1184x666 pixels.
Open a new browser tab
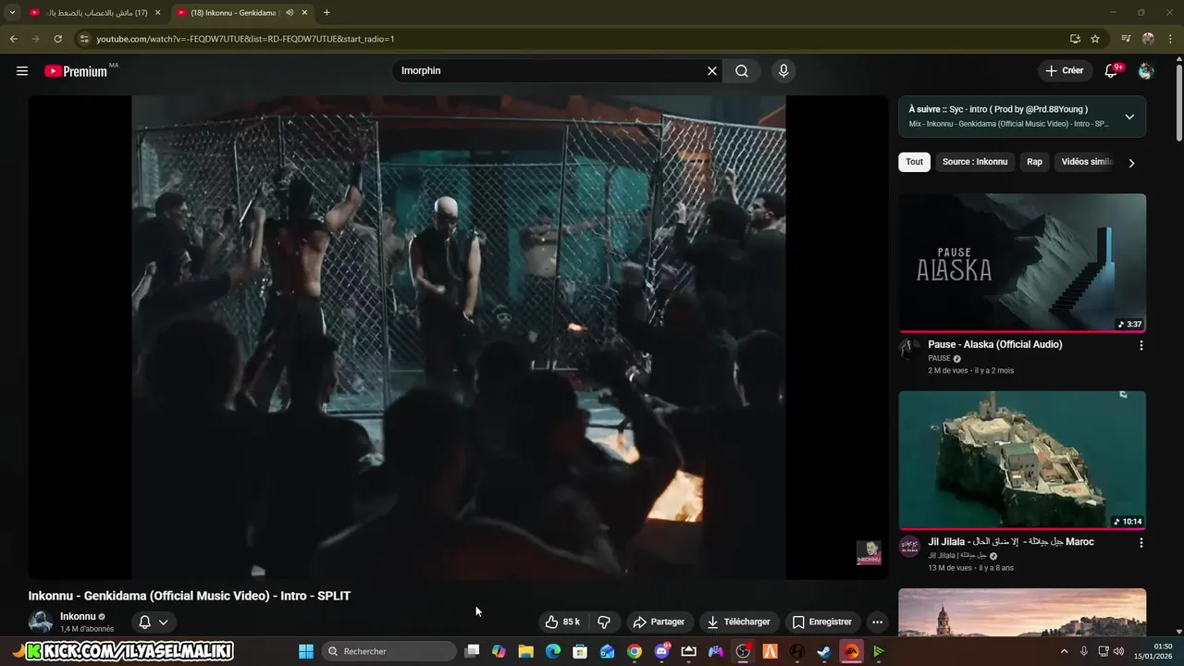coord(327,13)
